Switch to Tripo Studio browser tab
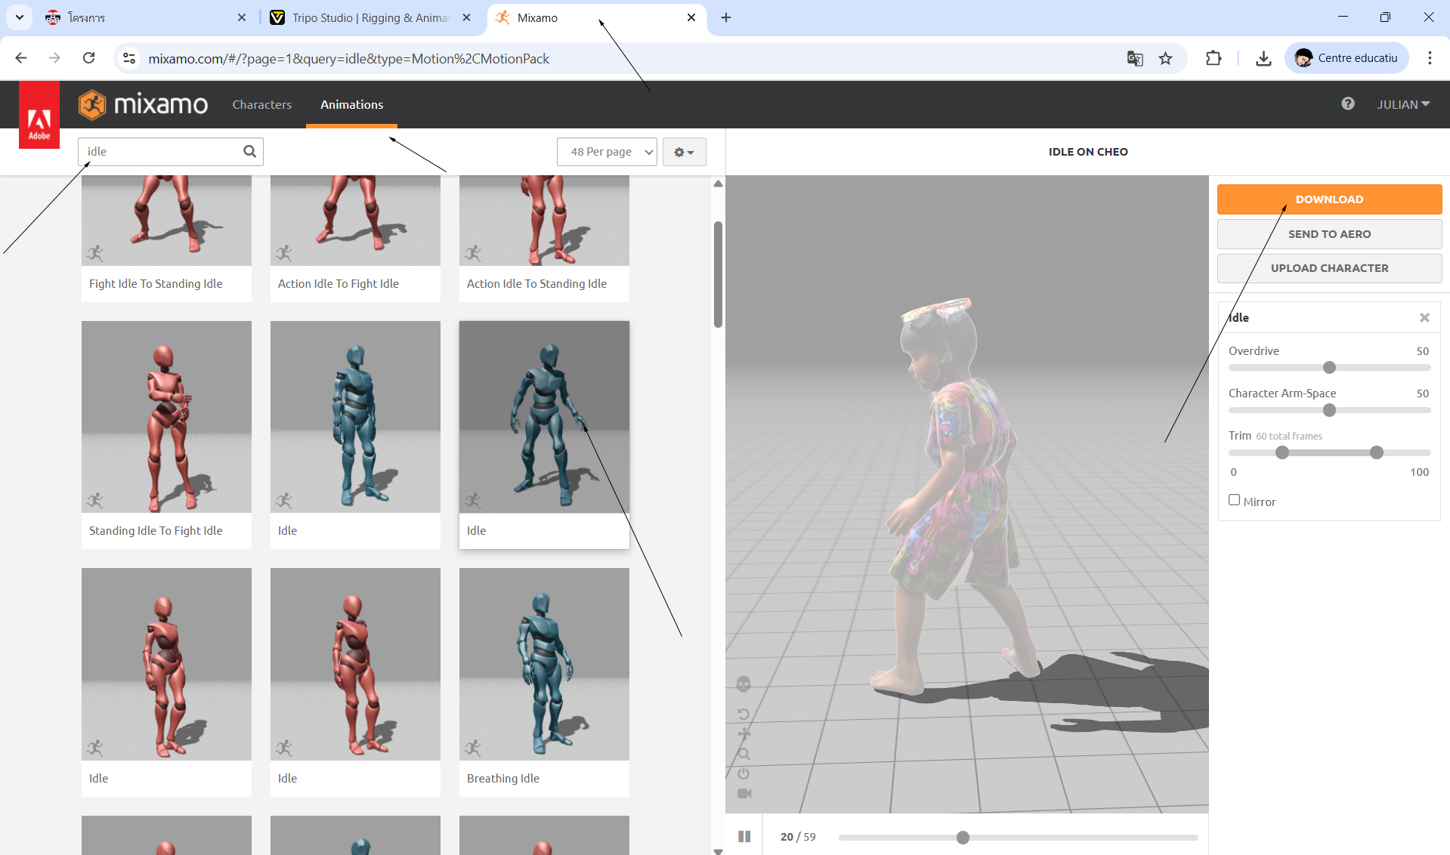The image size is (1450, 855). [x=369, y=17]
